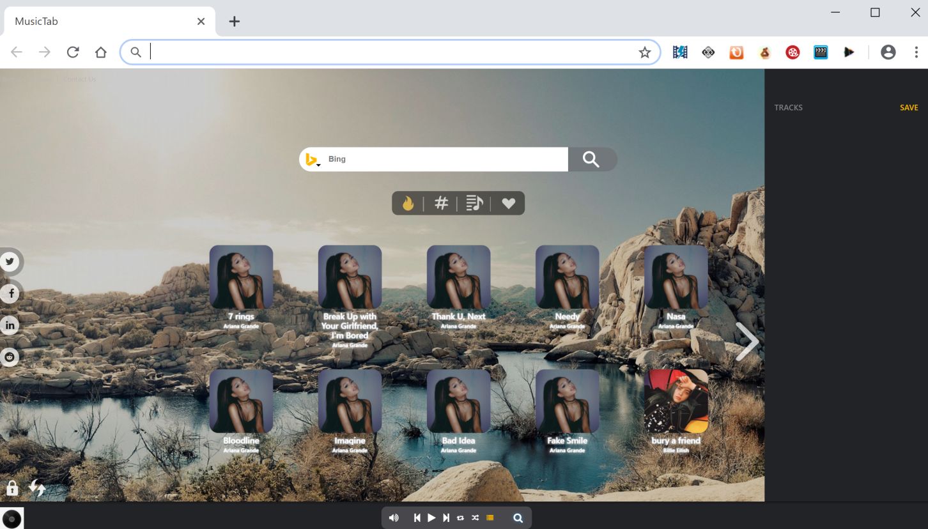Viewport: 928px width, 529px height.
Task: Click the '7 rings' song title
Action: click(241, 316)
